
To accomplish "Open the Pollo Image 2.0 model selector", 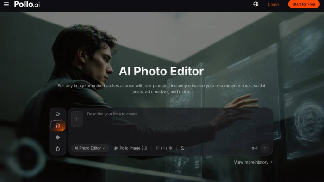I will click(131, 148).
